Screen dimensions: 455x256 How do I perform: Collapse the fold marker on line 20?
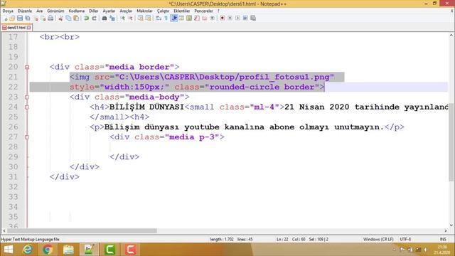pos(27,67)
